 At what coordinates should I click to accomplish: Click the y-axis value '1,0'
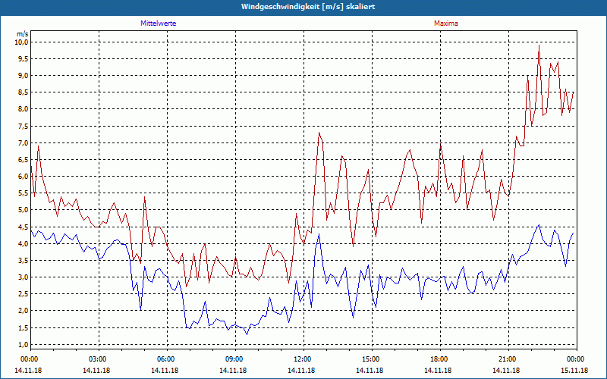[23, 345]
